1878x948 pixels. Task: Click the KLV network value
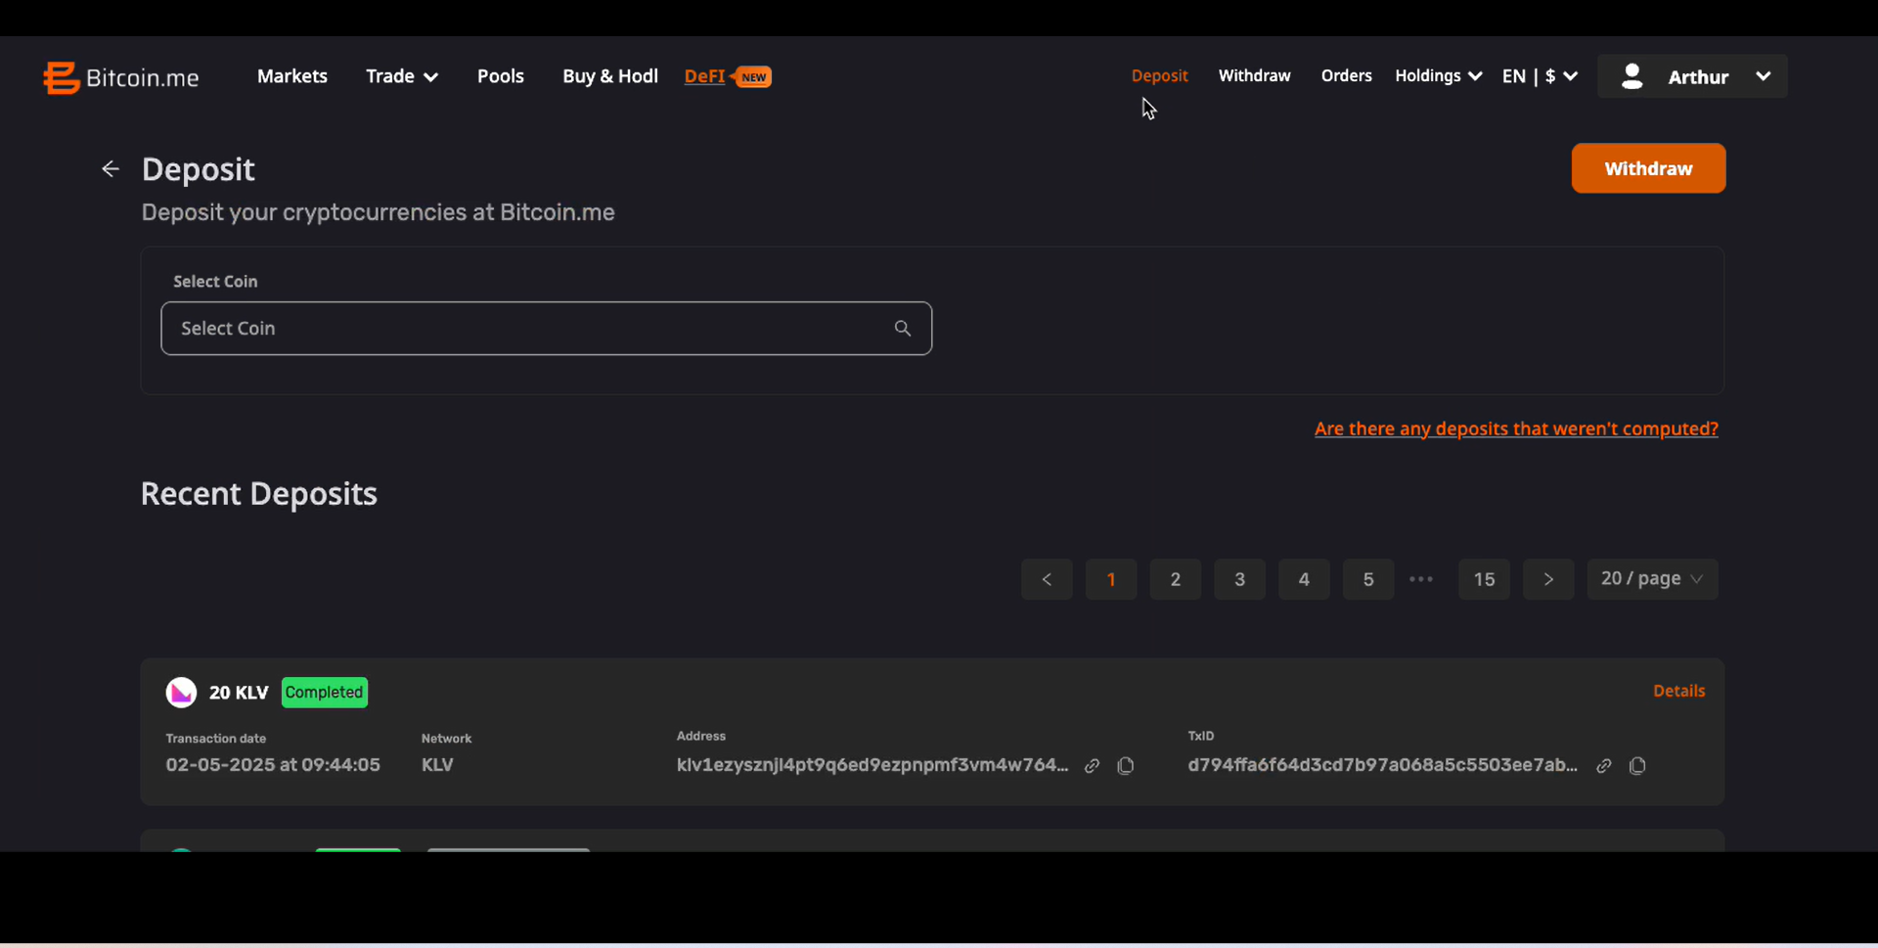coord(437,765)
